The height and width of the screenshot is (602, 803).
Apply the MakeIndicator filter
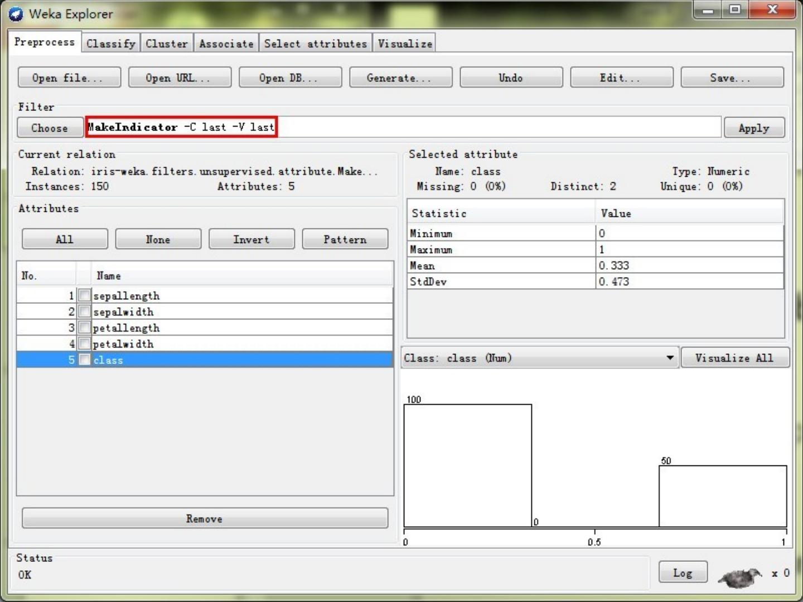(x=753, y=128)
